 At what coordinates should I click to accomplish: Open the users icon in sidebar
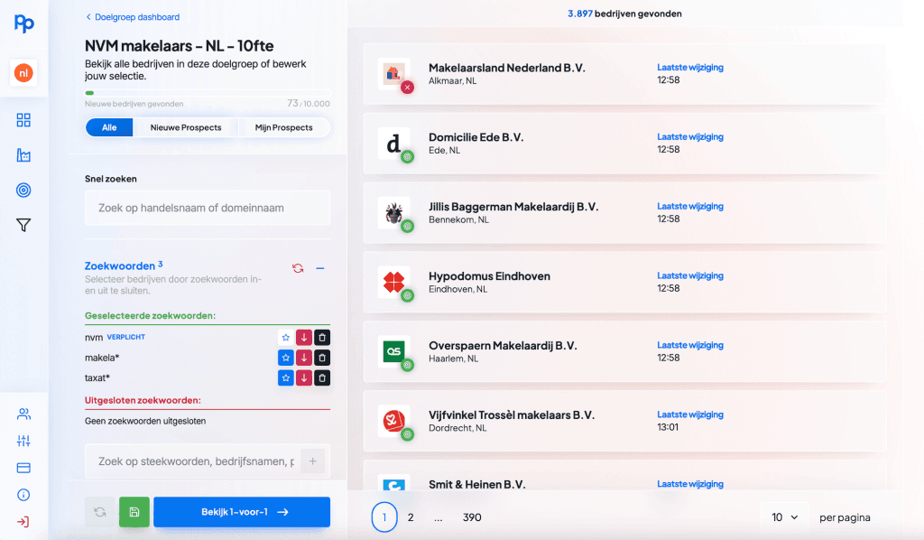(x=23, y=414)
